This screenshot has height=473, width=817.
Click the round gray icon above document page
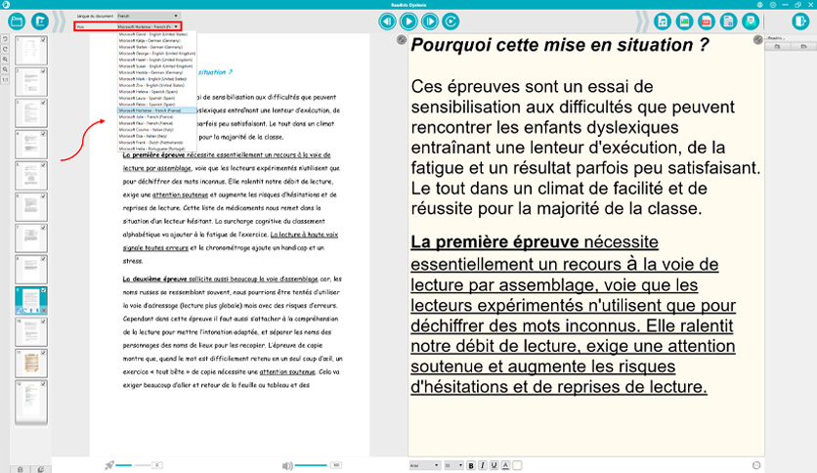point(402,40)
